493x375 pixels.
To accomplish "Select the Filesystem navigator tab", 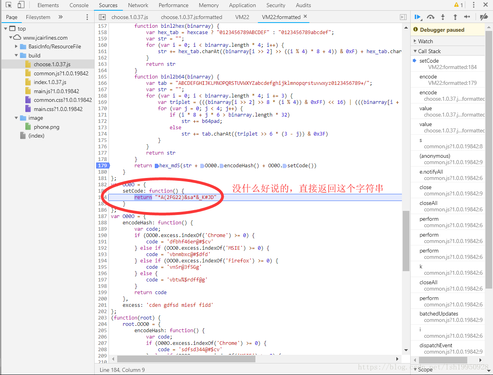I will point(38,17).
